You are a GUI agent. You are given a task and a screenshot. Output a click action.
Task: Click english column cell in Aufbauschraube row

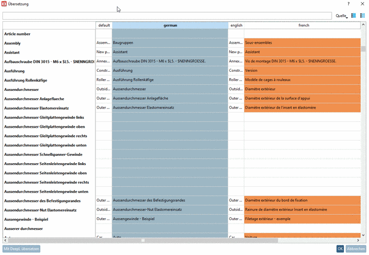(236, 61)
